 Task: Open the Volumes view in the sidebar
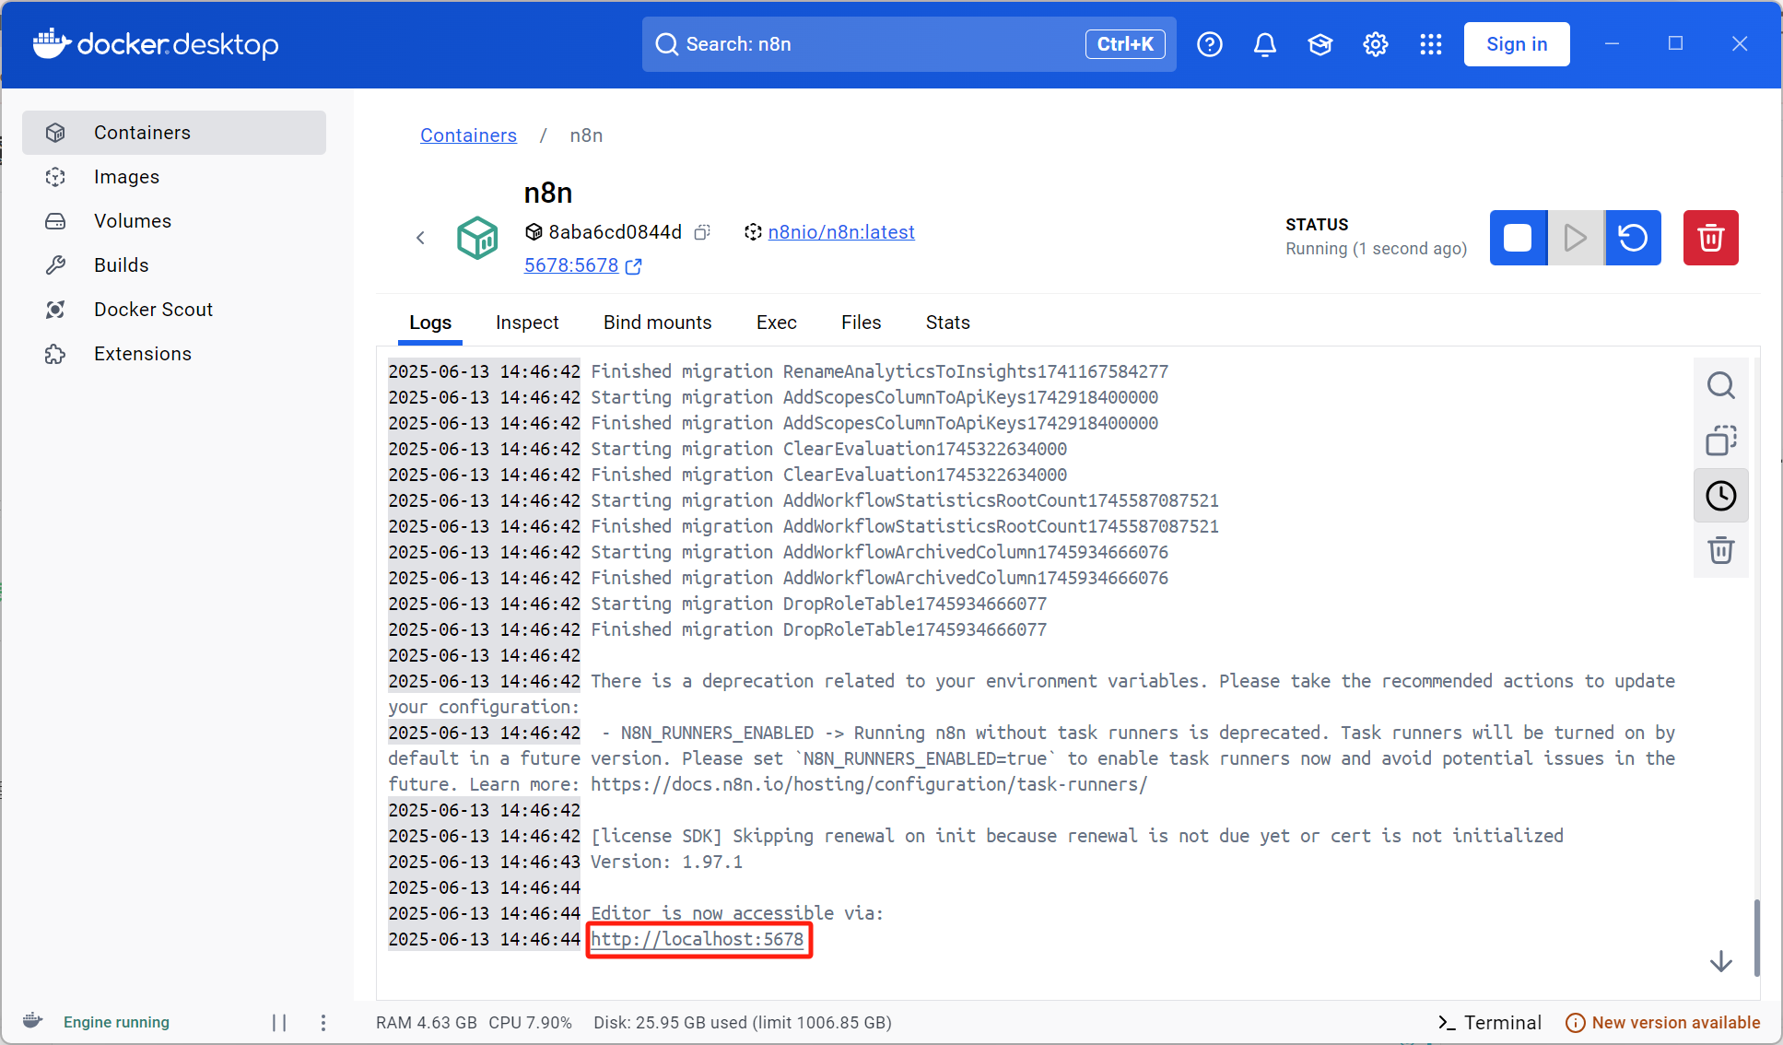tap(174, 221)
